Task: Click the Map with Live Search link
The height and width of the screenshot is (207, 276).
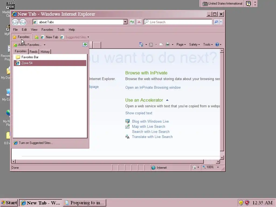Action: [149, 127]
